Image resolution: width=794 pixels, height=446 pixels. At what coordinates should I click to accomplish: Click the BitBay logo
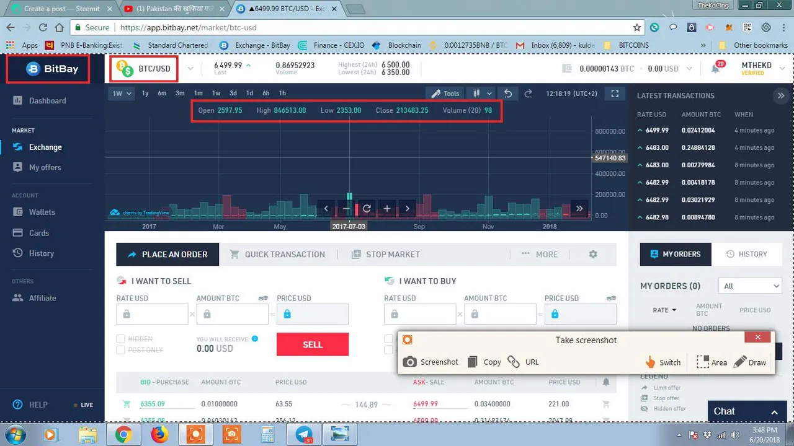coord(51,69)
